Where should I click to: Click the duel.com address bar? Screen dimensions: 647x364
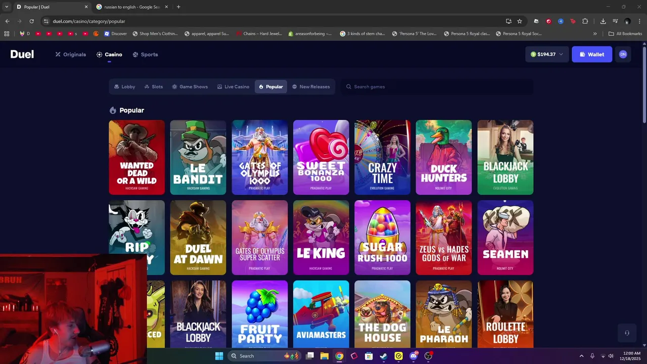click(x=273, y=21)
